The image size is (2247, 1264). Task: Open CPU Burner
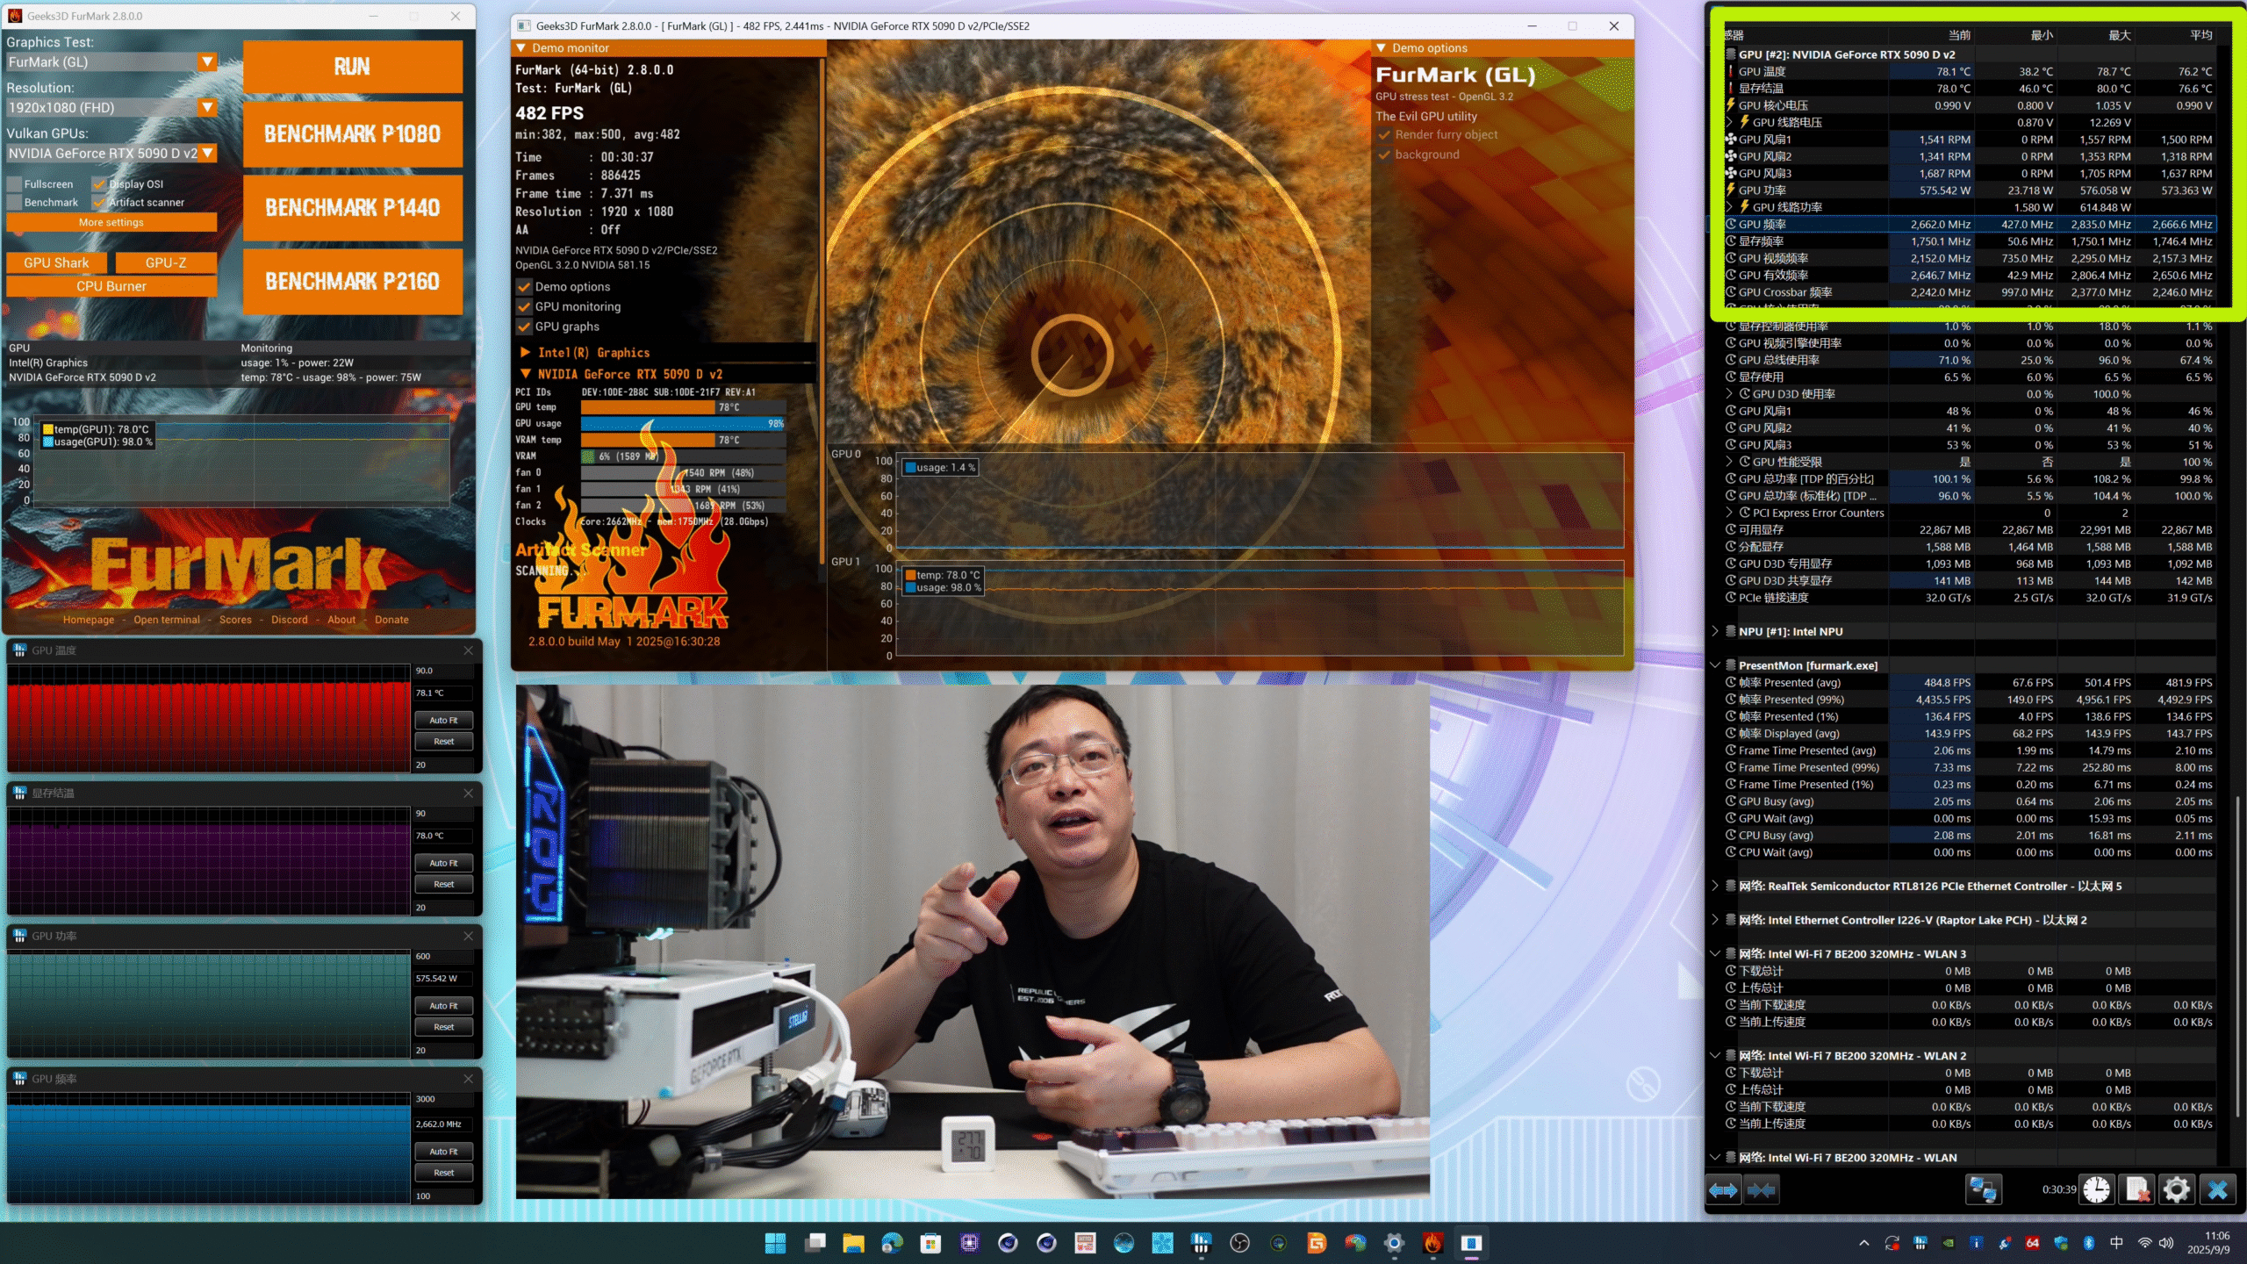111,287
